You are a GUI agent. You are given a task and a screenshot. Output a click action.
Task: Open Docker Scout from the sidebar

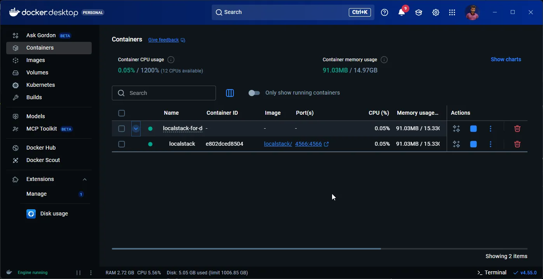[43, 160]
